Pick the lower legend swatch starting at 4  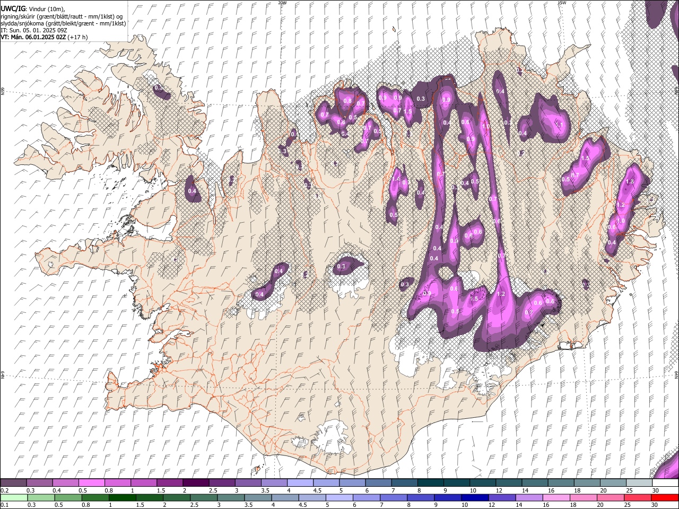click(285, 497)
